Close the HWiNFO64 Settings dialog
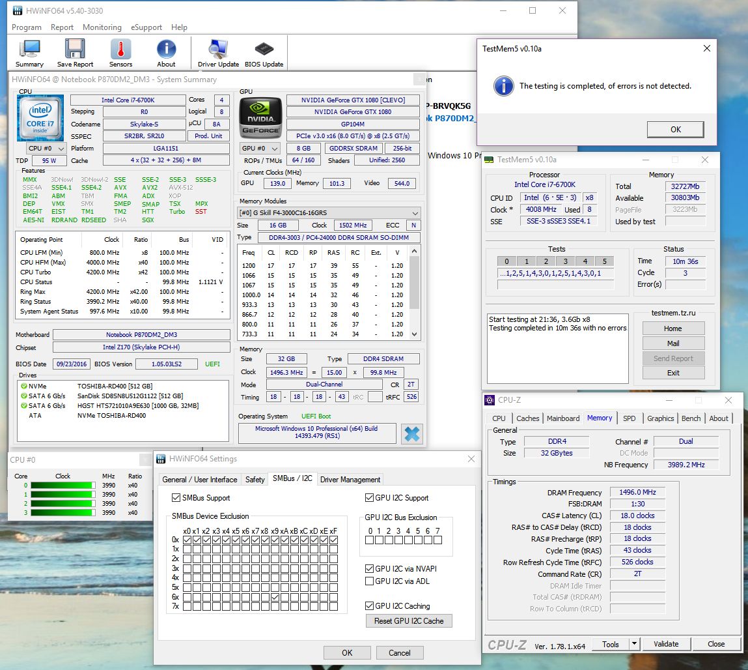Screen dimensions: 748x670 [471, 459]
